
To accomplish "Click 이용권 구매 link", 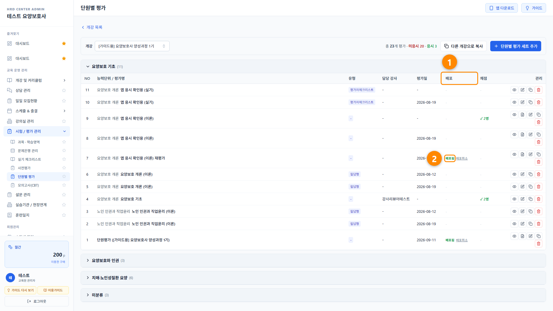I will point(58,262).
